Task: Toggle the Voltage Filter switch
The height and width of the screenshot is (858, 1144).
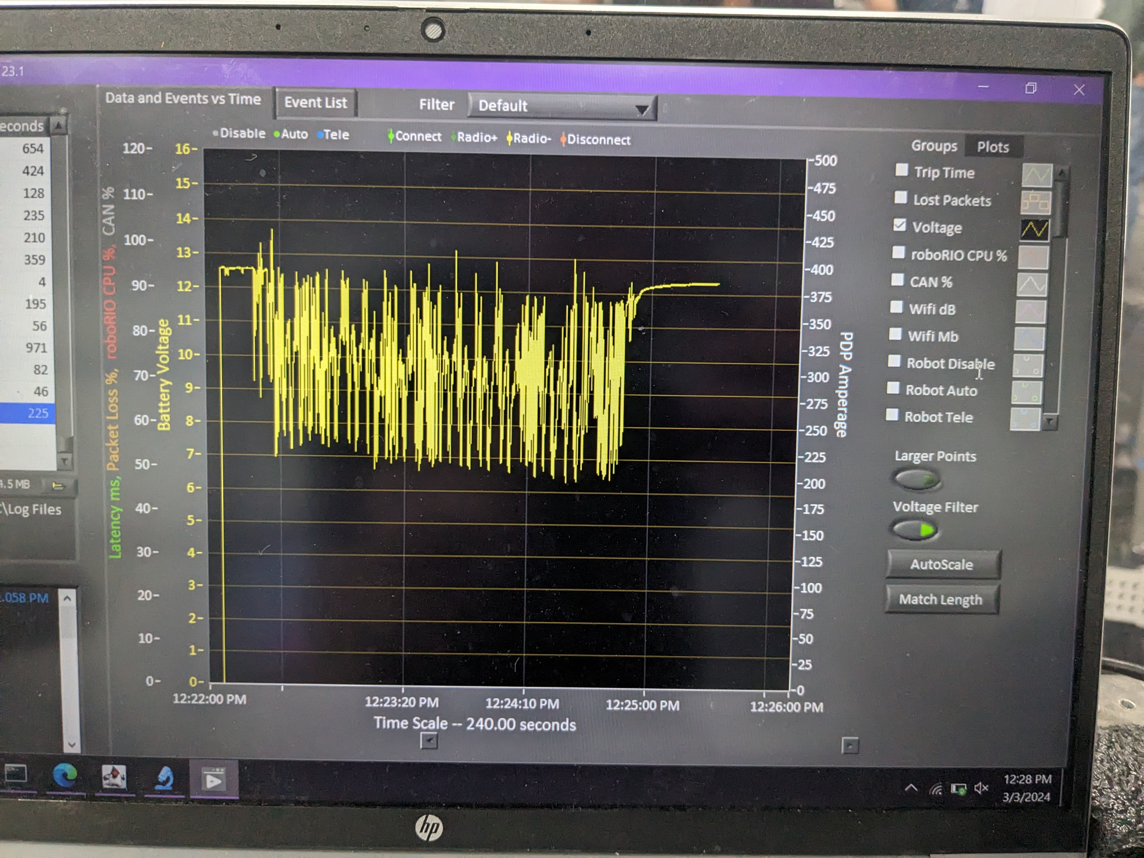Action: pyautogui.click(x=914, y=530)
